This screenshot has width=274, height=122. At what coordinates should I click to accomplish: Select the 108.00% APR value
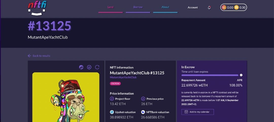click(236, 85)
